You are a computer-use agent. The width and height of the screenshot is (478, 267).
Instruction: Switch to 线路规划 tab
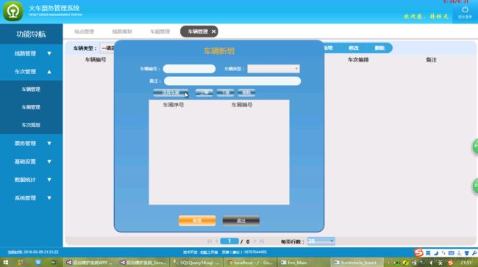[122, 32]
